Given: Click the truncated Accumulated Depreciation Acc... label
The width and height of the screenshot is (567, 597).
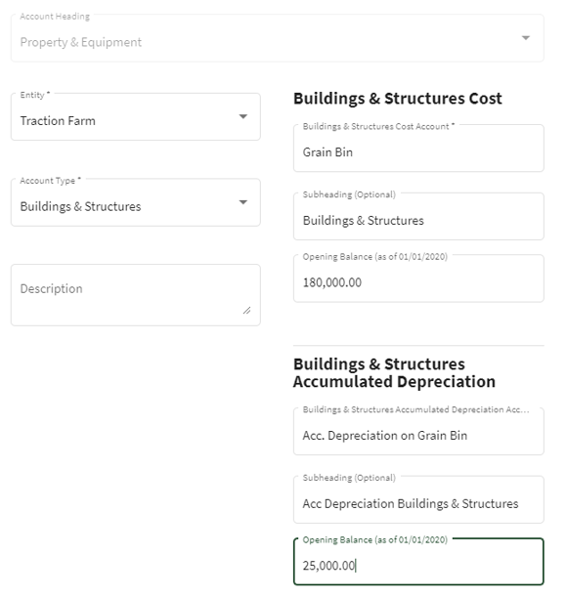Looking at the screenshot, I should 415,409.
